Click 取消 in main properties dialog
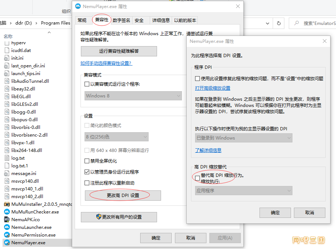 click(190, 238)
